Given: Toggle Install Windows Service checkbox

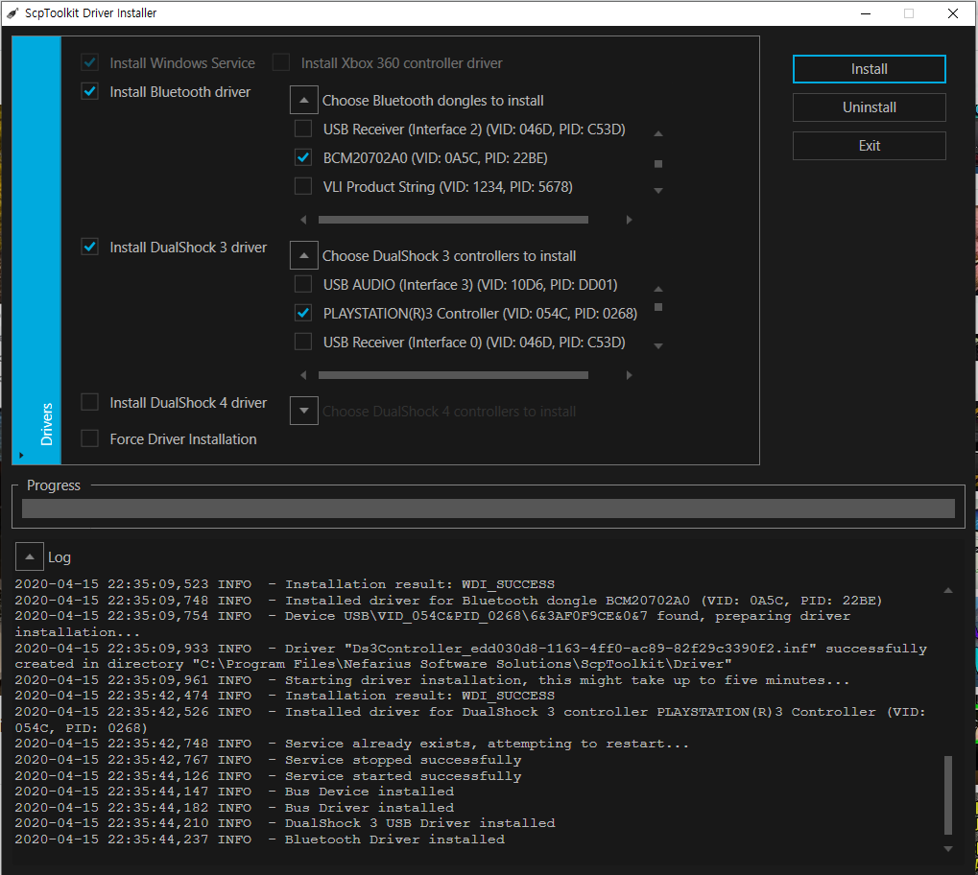Looking at the screenshot, I should 90,62.
